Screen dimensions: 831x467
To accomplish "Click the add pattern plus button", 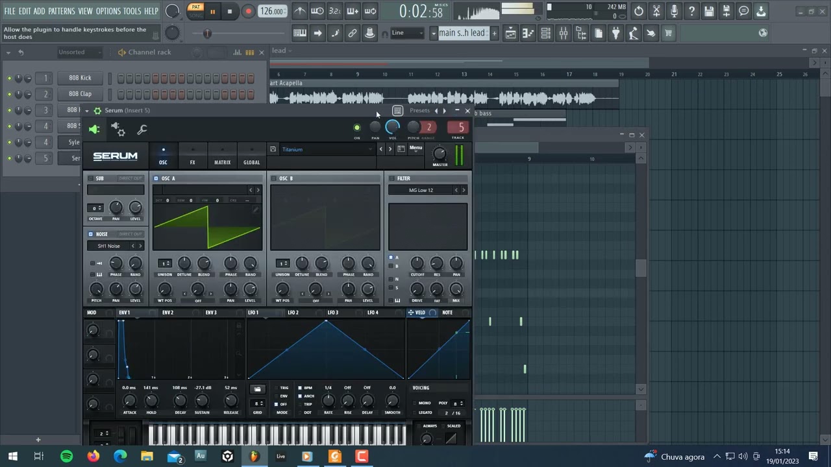I will tap(494, 33).
